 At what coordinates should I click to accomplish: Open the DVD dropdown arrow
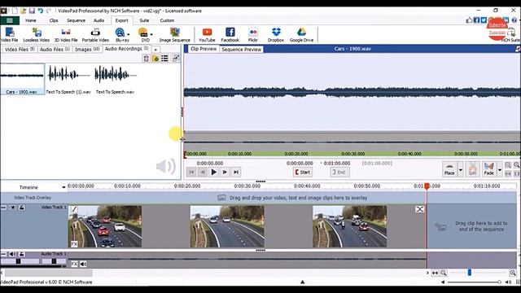[x=151, y=34]
